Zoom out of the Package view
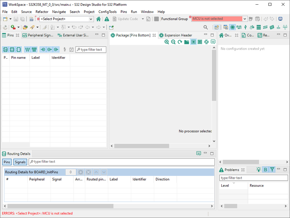 point(173,42)
